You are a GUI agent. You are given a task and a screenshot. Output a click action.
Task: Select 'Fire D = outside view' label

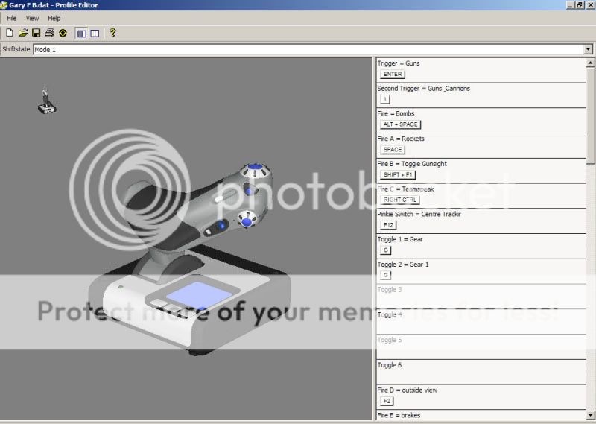[x=407, y=390]
